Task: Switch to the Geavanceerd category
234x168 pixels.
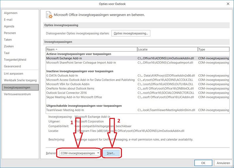Action: coord(12,66)
